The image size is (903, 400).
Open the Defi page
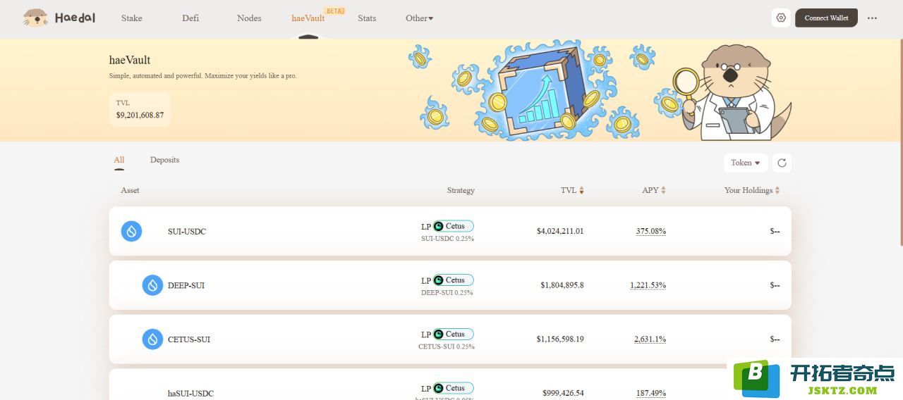pos(190,18)
